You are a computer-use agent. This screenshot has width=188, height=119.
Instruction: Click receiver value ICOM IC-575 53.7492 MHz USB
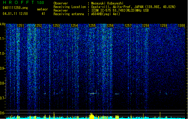120,10
